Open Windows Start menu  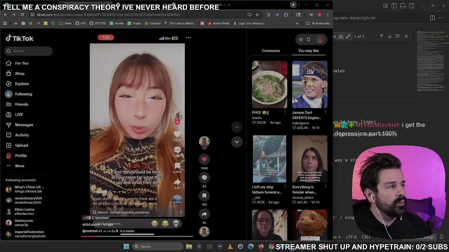pyautogui.click(x=126, y=247)
